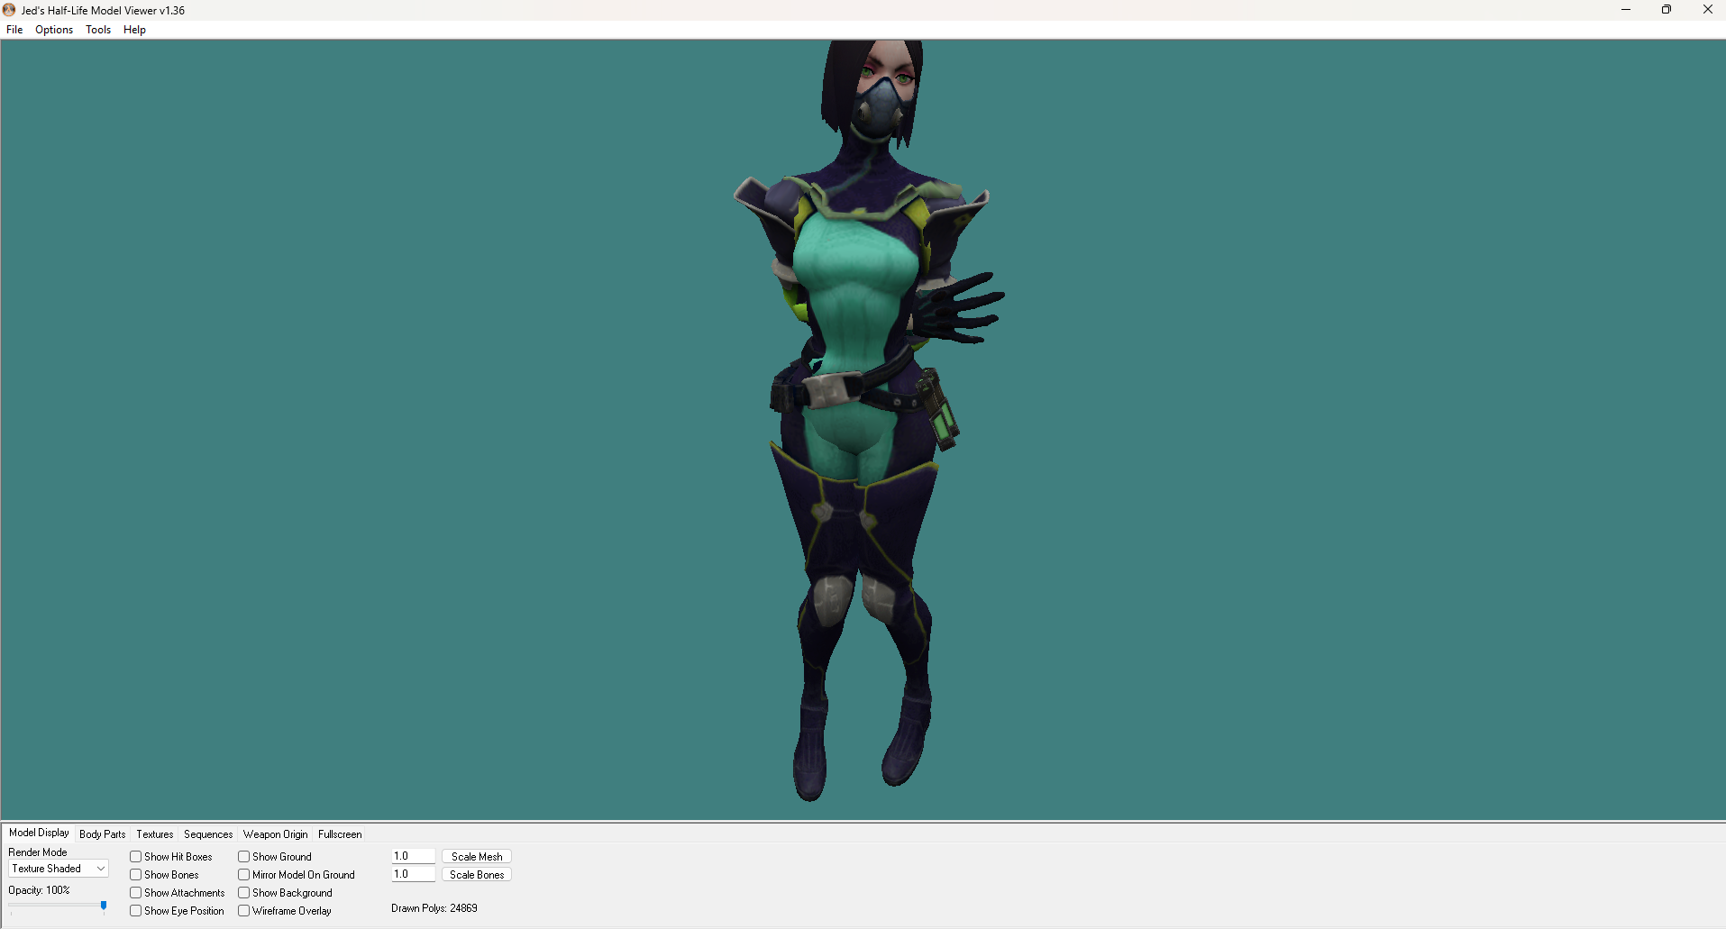Open the Options menu

click(x=54, y=30)
